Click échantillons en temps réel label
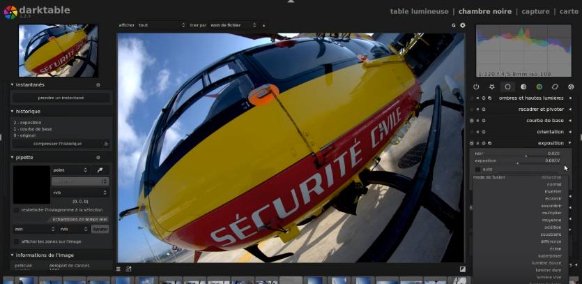 click(x=79, y=219)
